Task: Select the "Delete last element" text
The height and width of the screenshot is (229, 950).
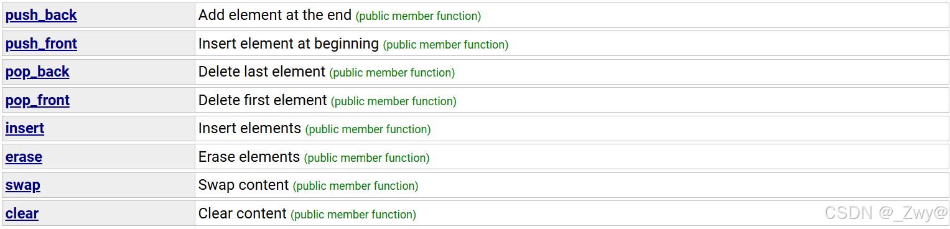Action: pyautogui.click(x=262, y=72)
